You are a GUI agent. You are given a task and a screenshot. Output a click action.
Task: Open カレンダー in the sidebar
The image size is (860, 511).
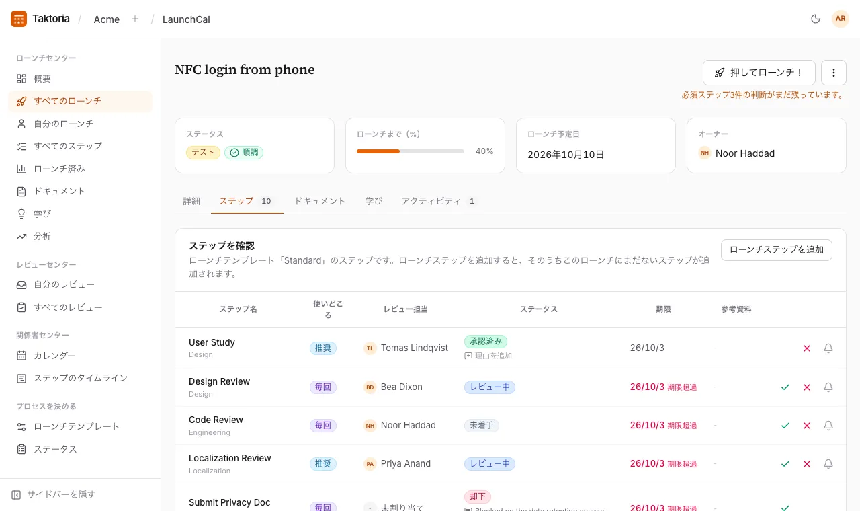81,356
